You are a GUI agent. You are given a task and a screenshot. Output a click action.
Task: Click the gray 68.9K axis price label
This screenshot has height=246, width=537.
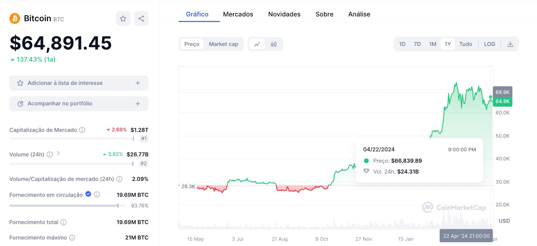[502, 92]
